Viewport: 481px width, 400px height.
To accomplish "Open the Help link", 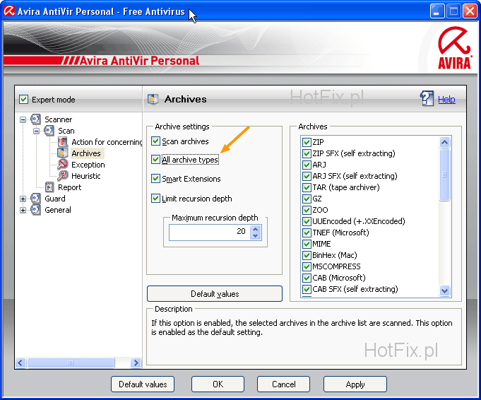I will [x=446, y=100].
